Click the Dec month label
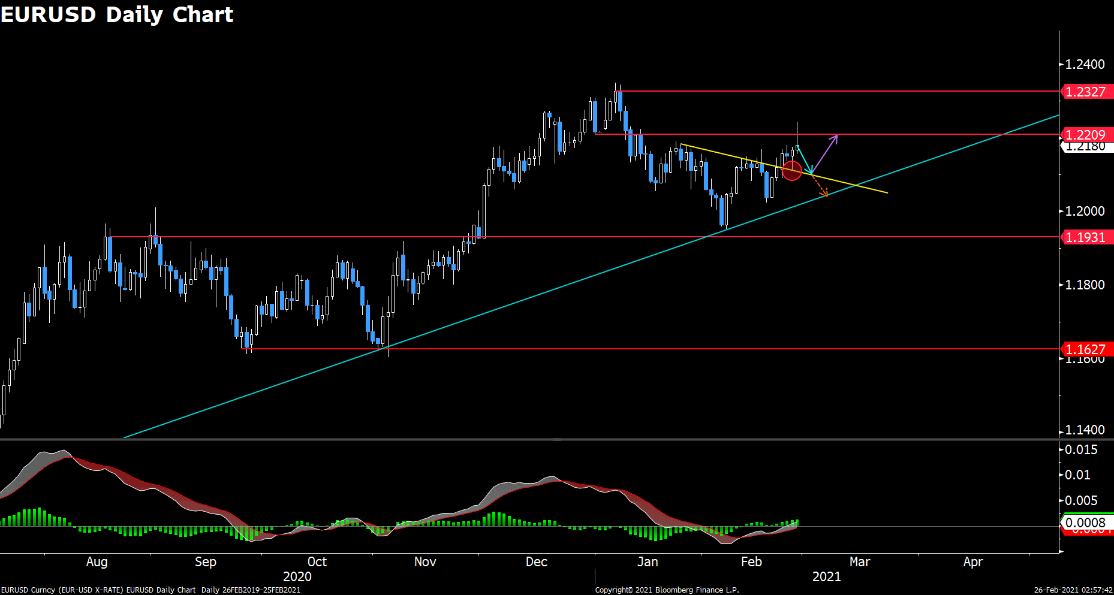The image size is (1114, 595). [537, 562]
